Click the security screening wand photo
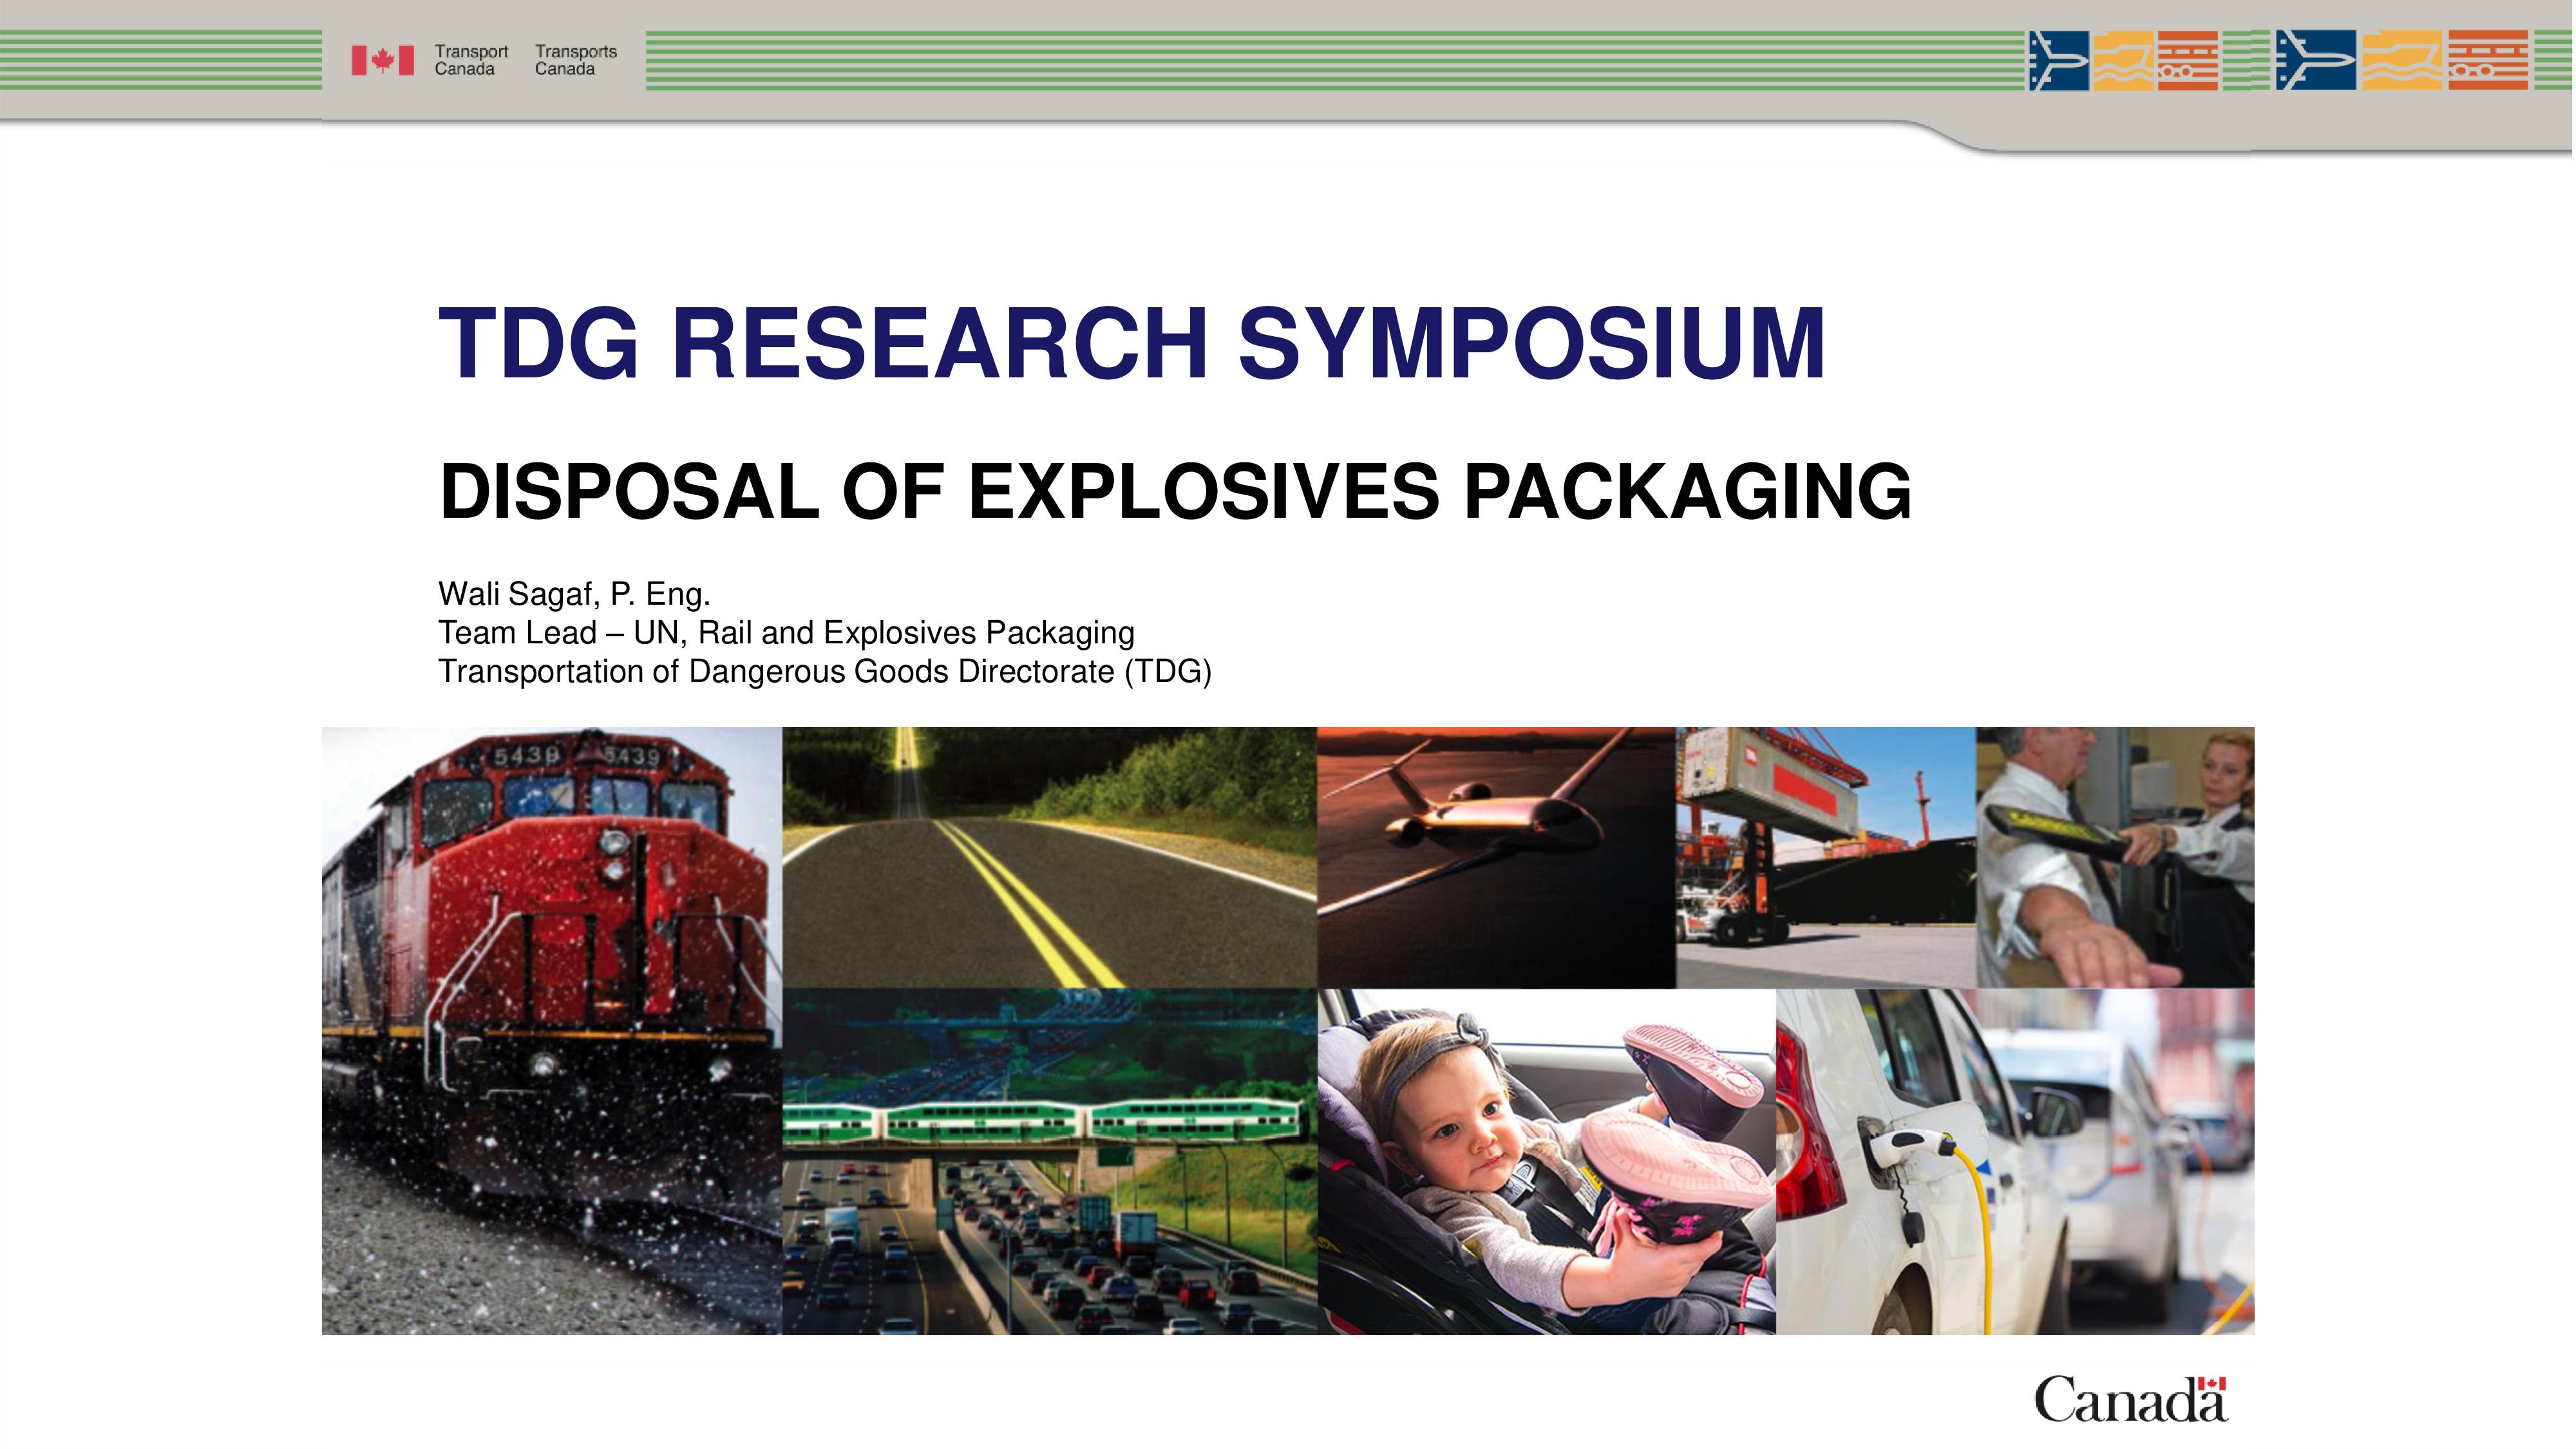 (x=2115, y=857)
